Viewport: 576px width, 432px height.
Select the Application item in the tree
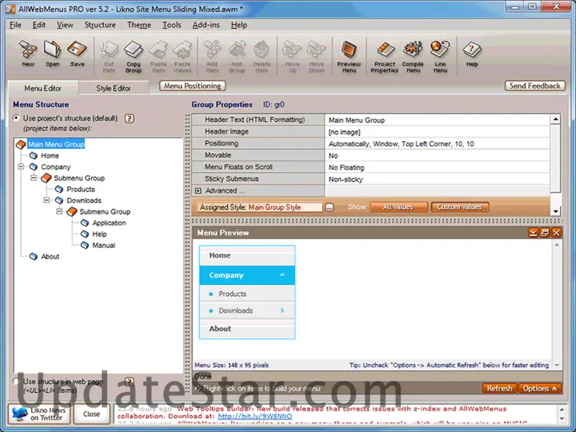[x=109, y=223]
